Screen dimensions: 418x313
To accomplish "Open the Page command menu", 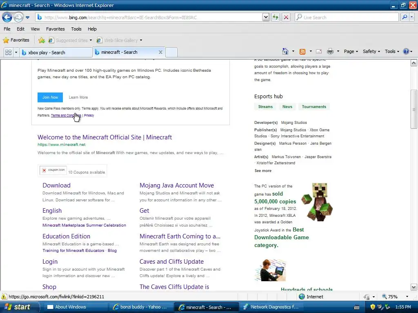I will (351, 51).
